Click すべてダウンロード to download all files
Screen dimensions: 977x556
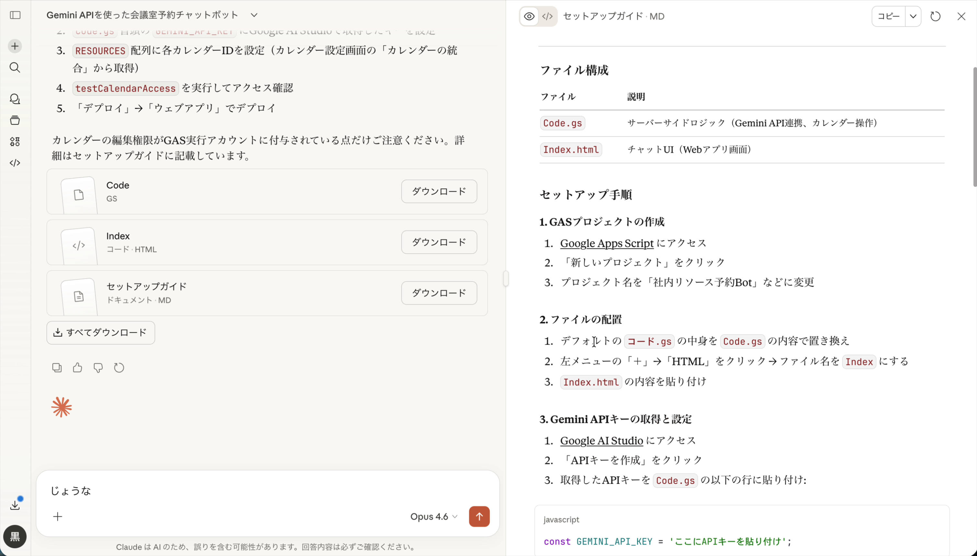tap(100, 332)
